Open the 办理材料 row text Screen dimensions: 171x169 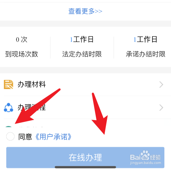(32, 84)
